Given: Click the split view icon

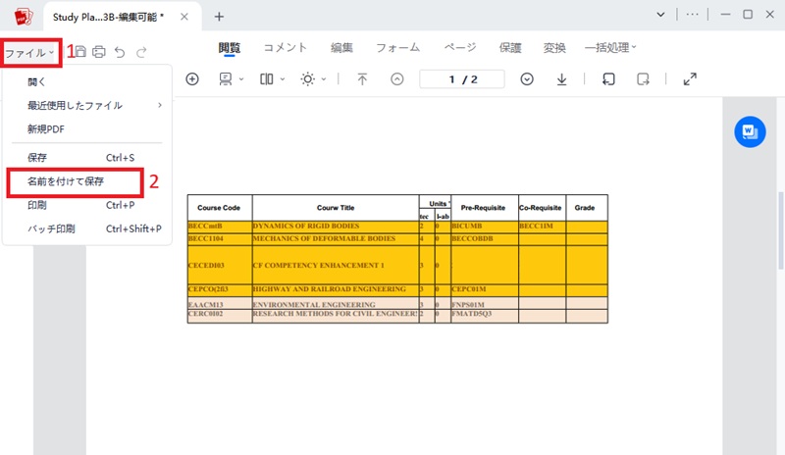Looking at the screenshot, I should [266, 79].
